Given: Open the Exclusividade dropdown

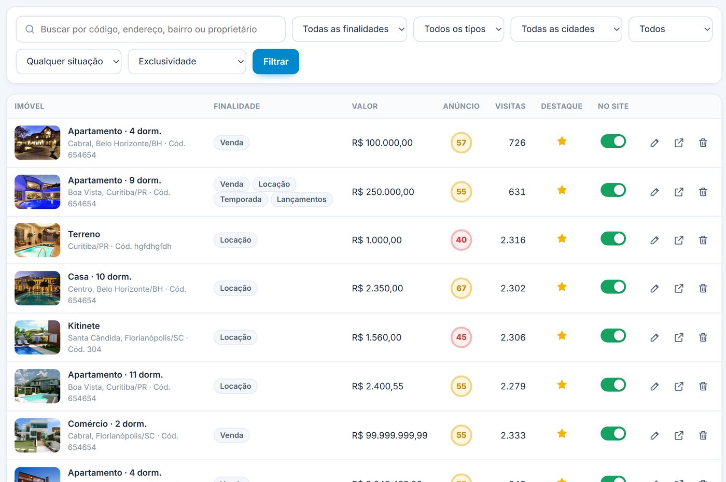Looking at the screenshot, I should coord(187,61).
